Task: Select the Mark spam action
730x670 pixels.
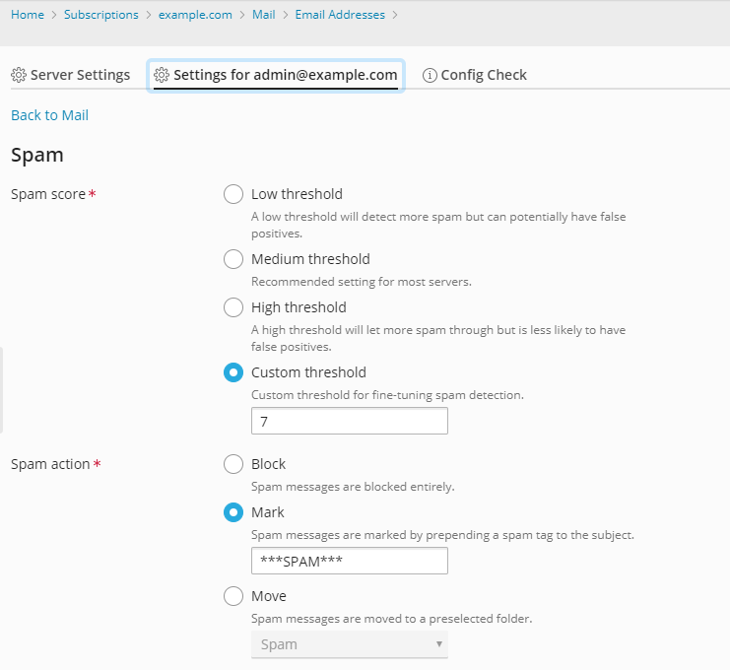Action: click(233, 512)
